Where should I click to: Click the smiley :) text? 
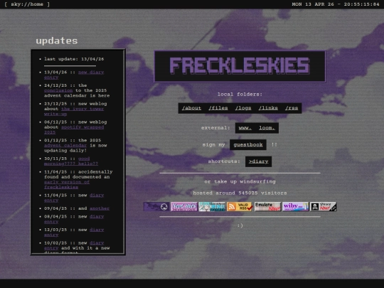tap(240, 225)
